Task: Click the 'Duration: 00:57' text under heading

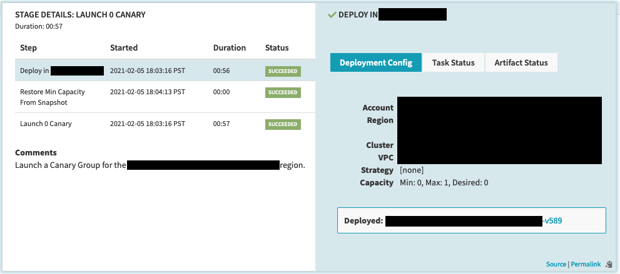Action: click(x=39, y=26)
